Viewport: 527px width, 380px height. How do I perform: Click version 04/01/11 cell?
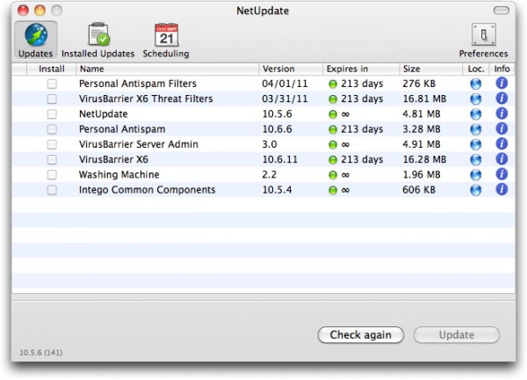coord(285,84)
